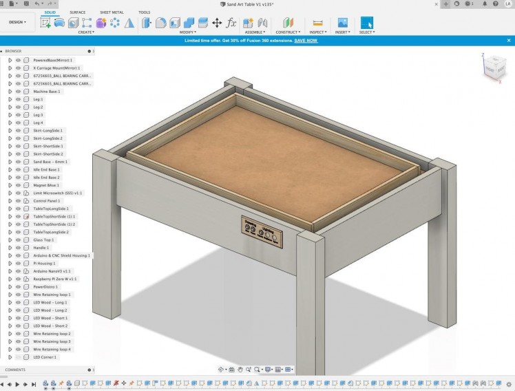Select Raspberry Pi Zero W v1:1 item
The height and width of the screenshot is (391, 515).
pos(55,279)
